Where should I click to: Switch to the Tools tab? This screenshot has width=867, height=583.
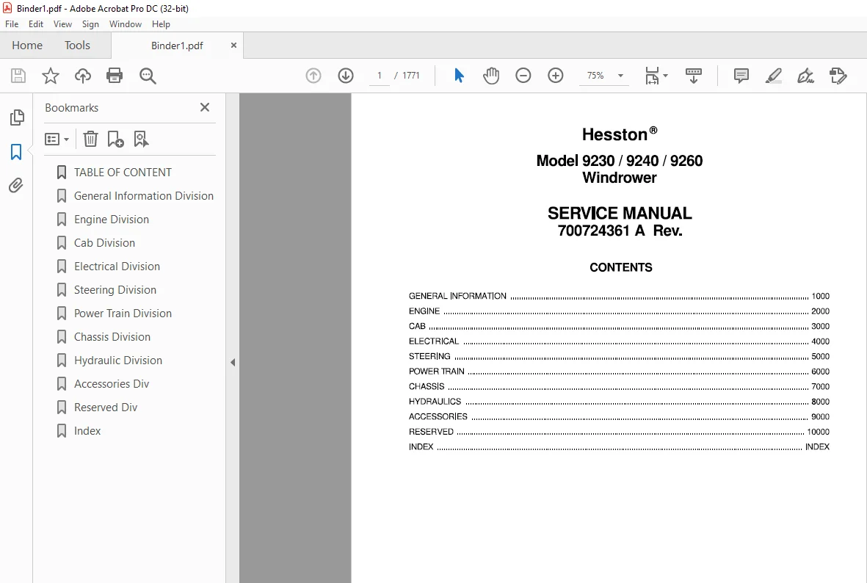[x=77, y=46]
